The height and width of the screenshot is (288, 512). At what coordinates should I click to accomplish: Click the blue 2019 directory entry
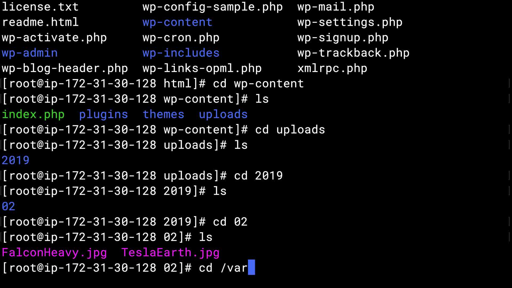(15, 160)
